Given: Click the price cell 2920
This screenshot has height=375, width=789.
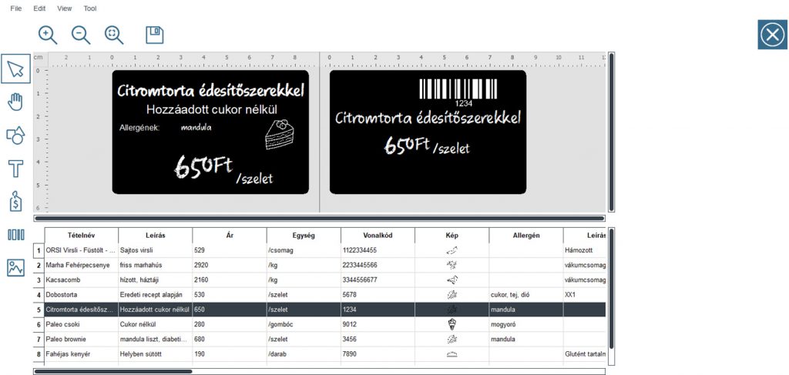Looking at the screenshot, I should 230,265.
